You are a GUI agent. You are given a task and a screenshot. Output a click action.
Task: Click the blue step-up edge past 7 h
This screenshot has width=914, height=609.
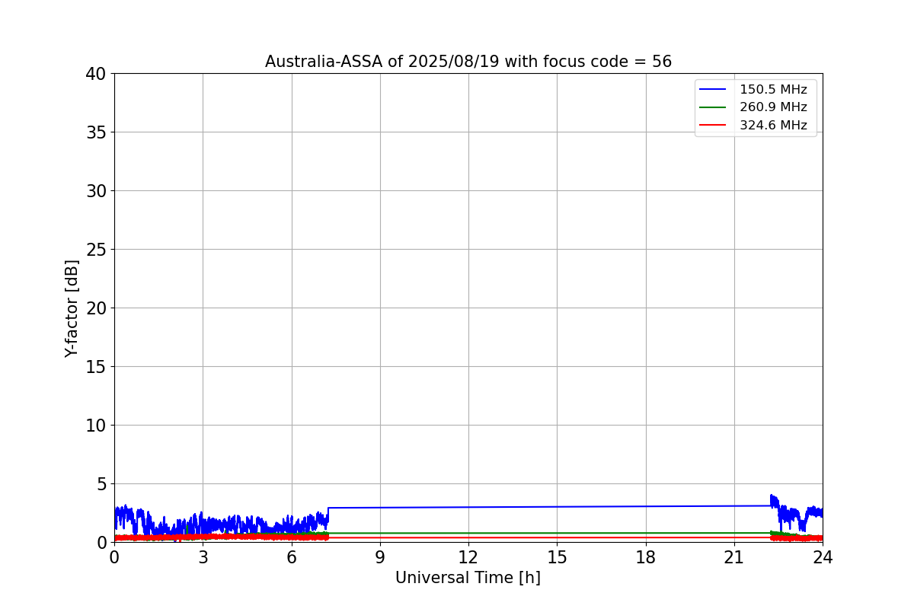tap(328, 515)
